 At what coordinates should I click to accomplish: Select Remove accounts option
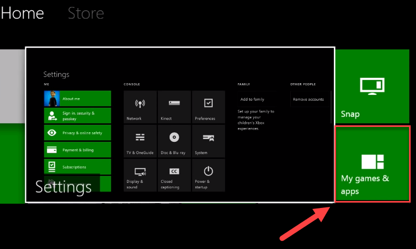tap(309, 99)
